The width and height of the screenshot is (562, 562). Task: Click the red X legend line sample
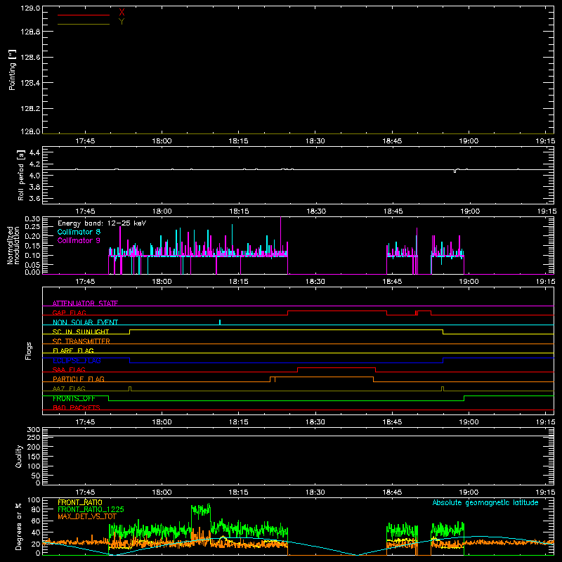point(83,15)
